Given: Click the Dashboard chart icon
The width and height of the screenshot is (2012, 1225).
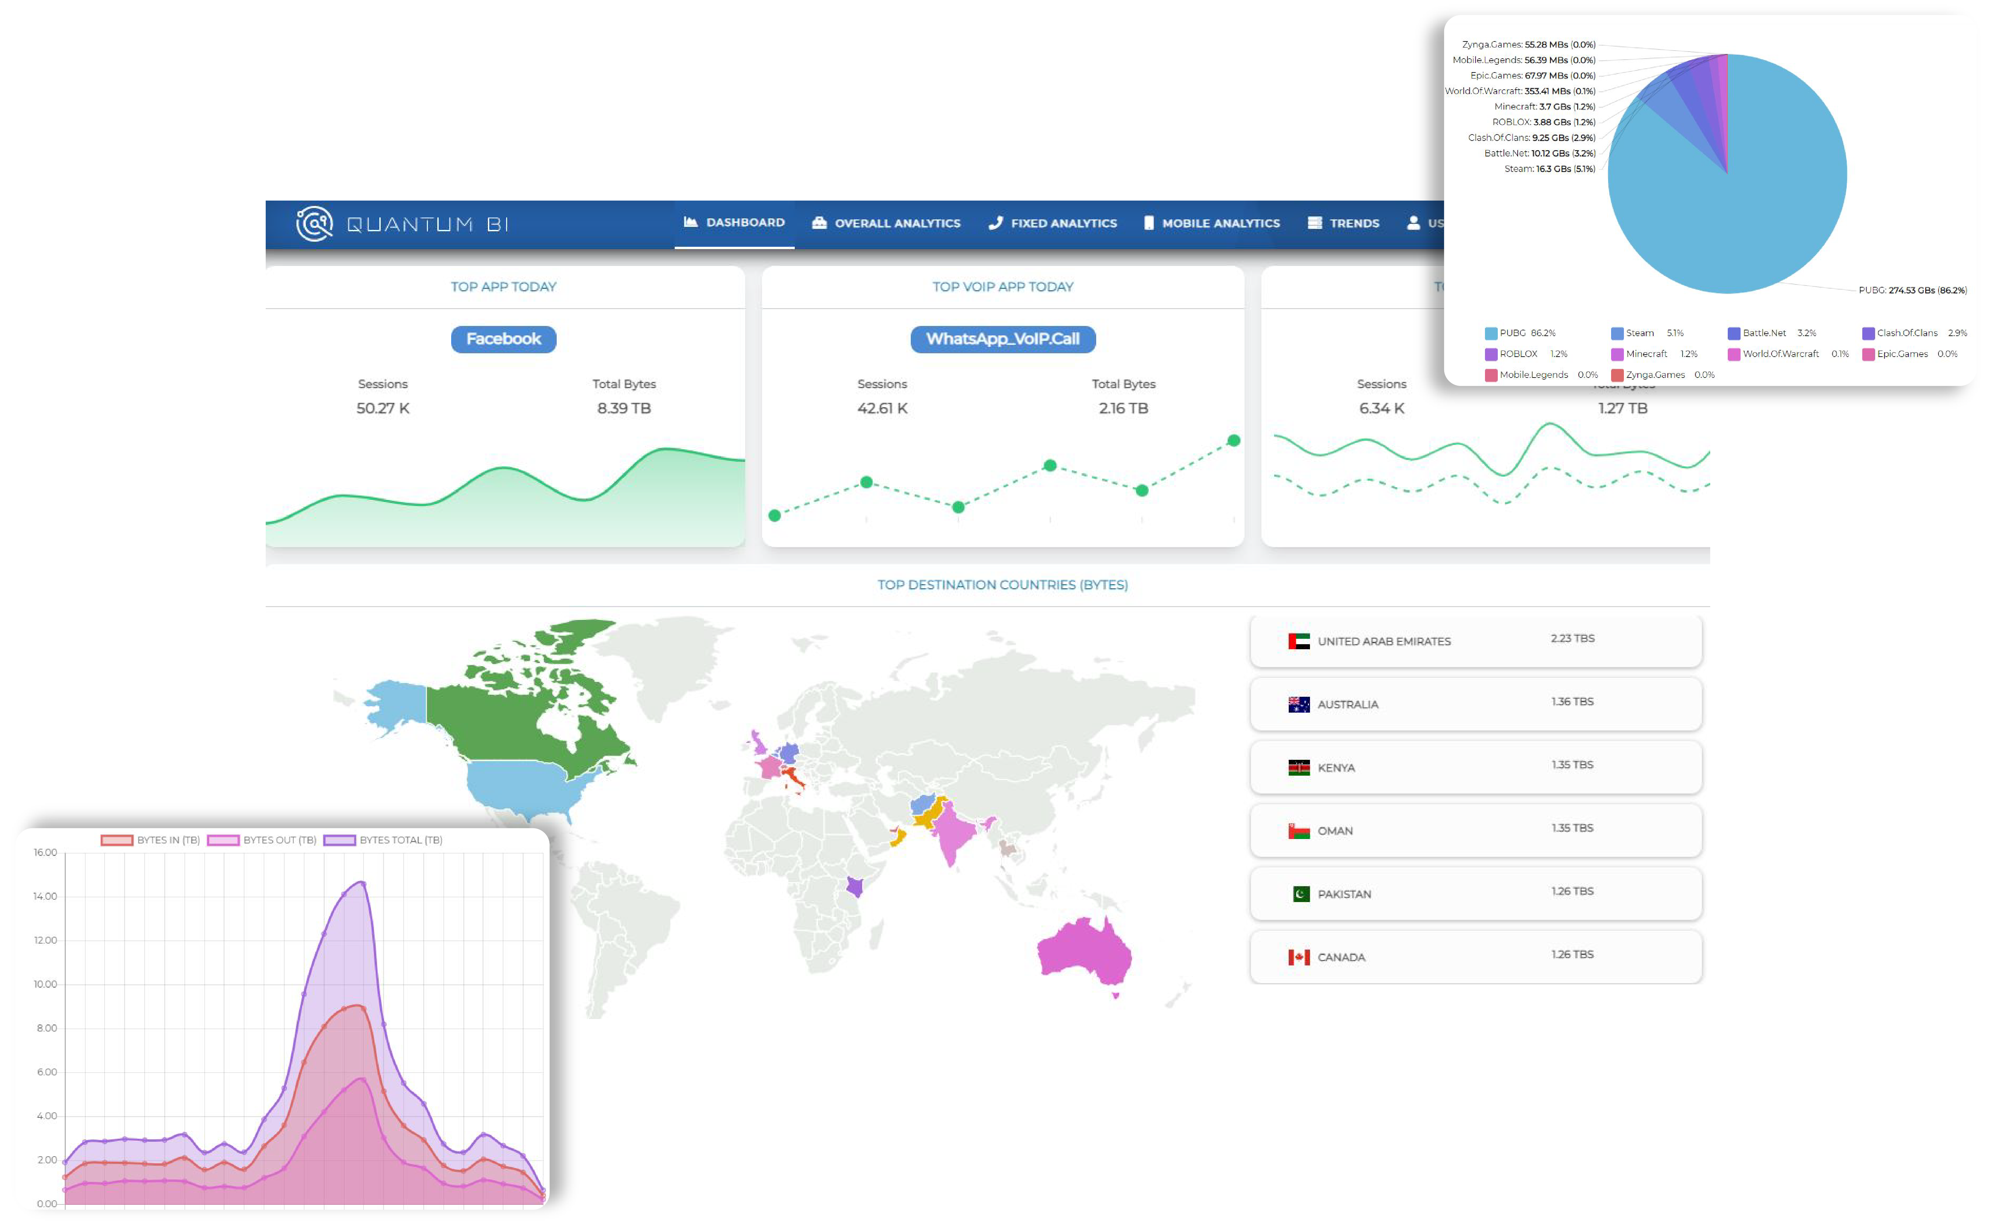Looking at the screenshot, I should tap(691, 222).
